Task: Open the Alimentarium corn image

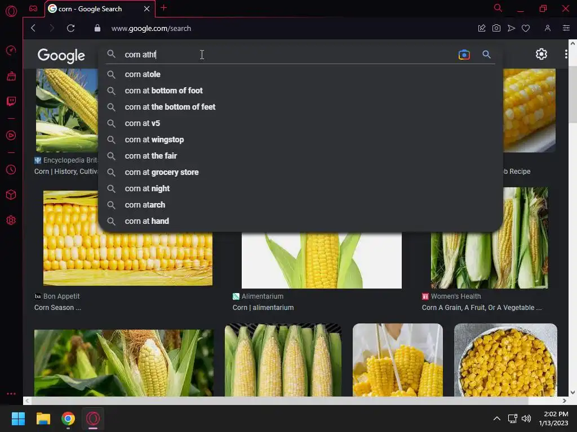Action: pos(322,260)
